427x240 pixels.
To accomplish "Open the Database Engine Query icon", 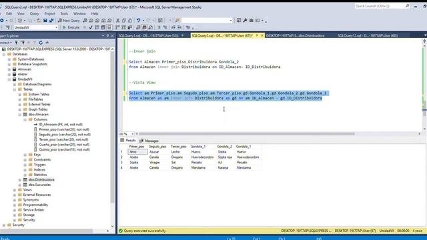I will 85,21.
